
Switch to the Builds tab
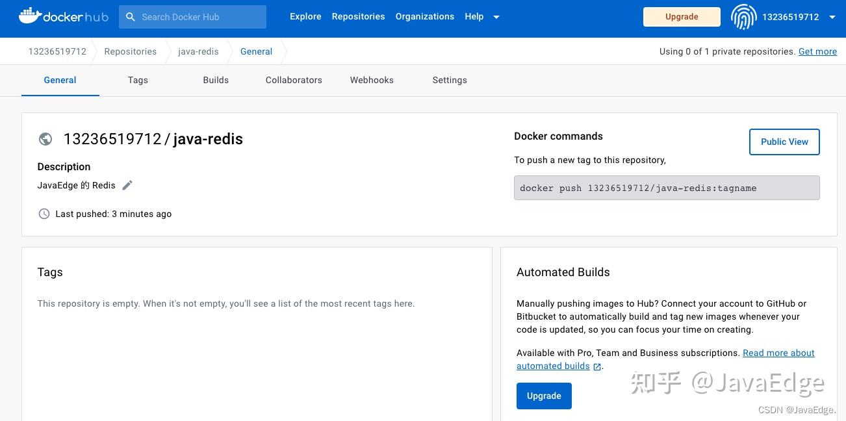[216, 80]
